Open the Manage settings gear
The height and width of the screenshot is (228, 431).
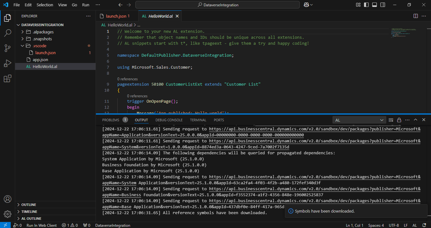pos(8,214)
